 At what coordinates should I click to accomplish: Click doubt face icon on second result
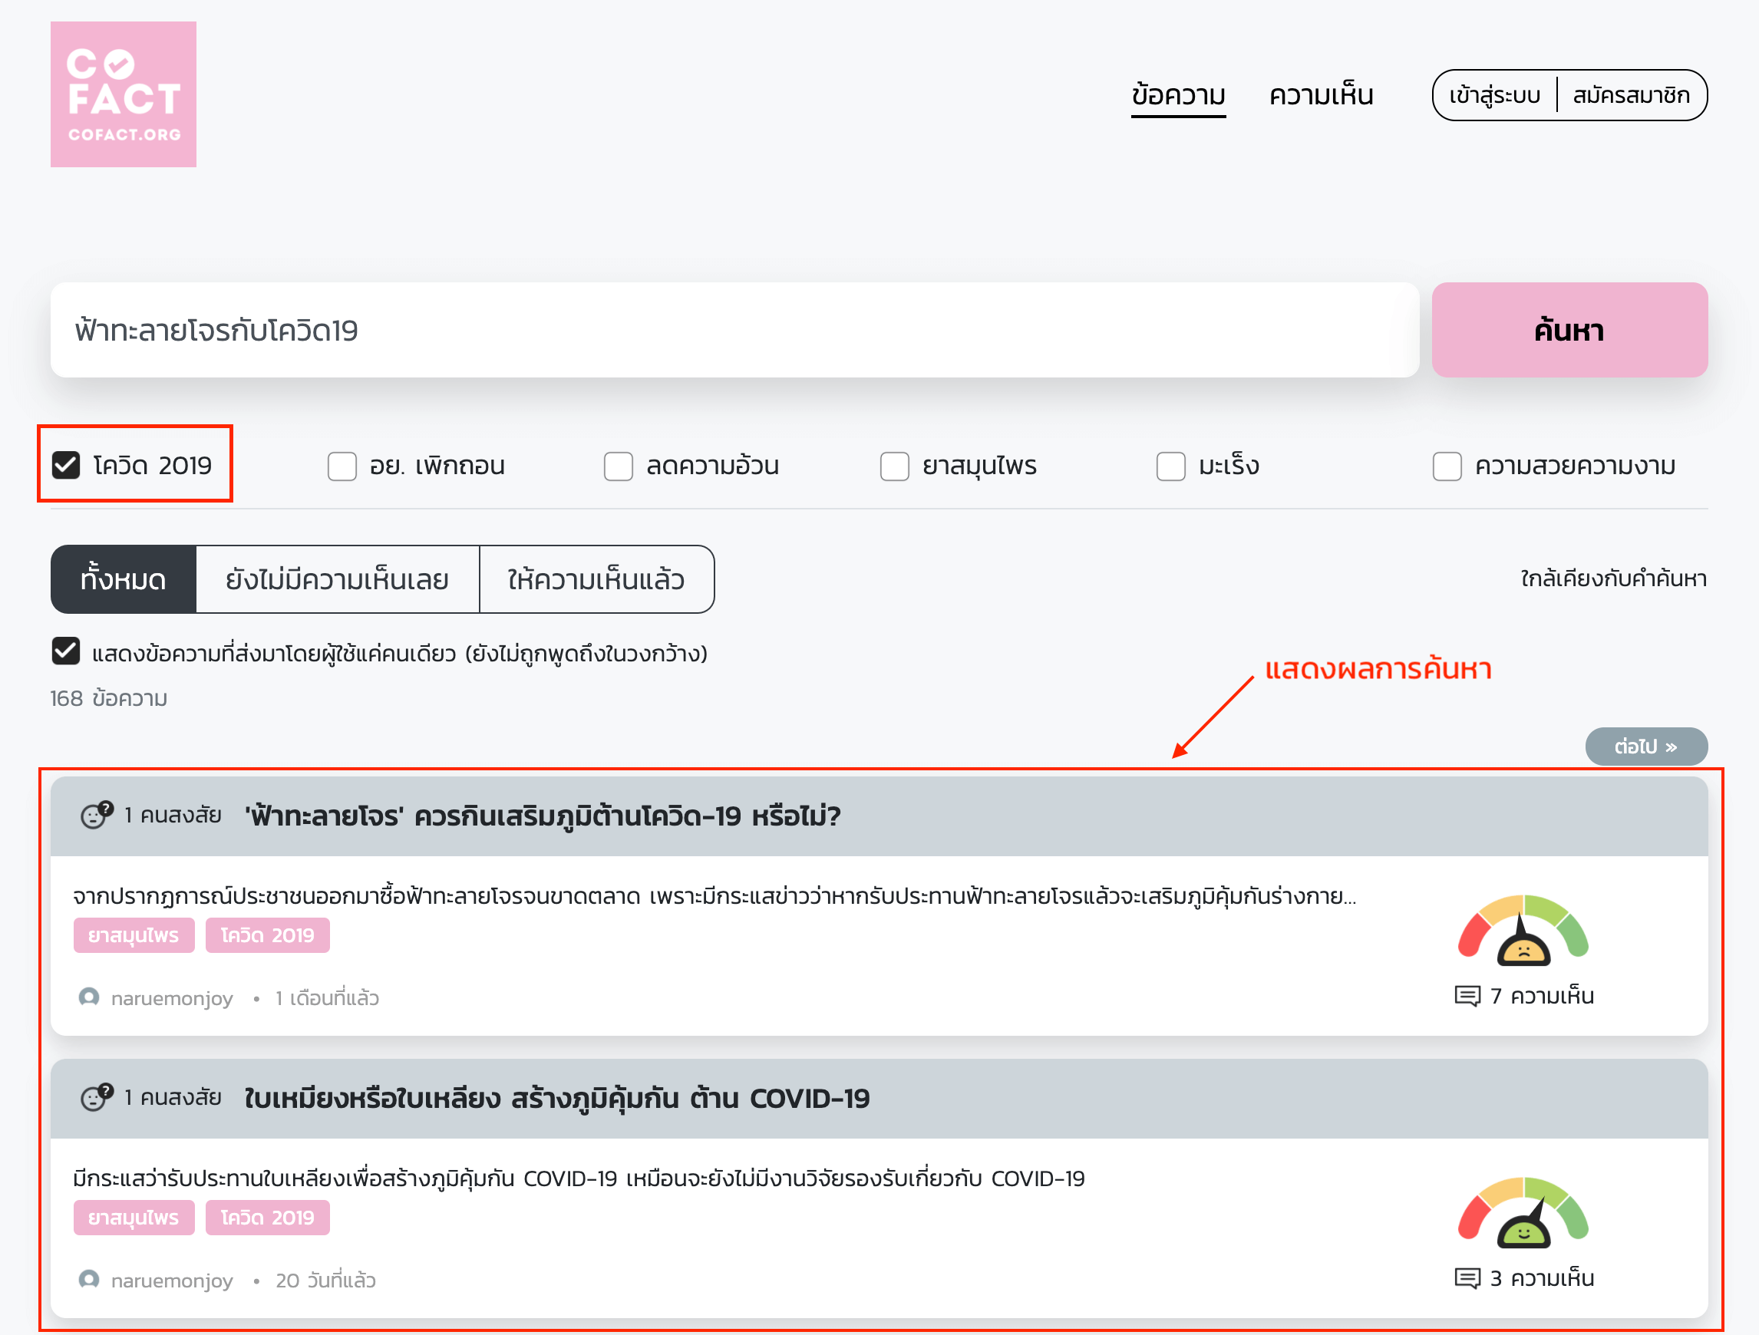[96, 1097]
